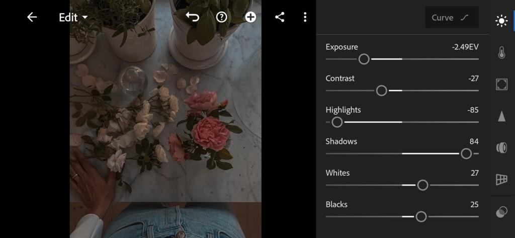Viewport: 515px width, 238px height.
Task: Click the Exposure label
Action: click(x=342, y=47)
